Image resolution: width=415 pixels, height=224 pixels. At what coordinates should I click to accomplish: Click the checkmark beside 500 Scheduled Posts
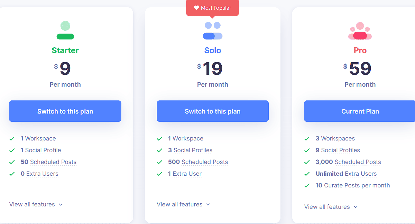coord(159,162)
